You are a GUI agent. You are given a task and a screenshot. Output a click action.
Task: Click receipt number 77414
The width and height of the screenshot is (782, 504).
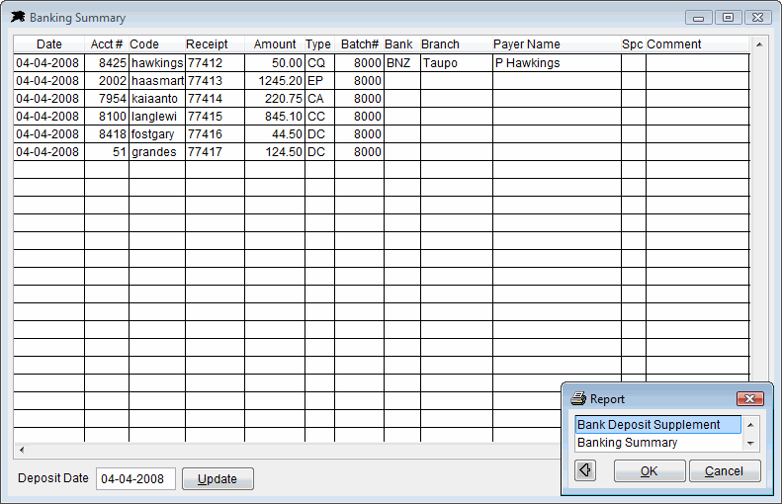coord(215,99)
